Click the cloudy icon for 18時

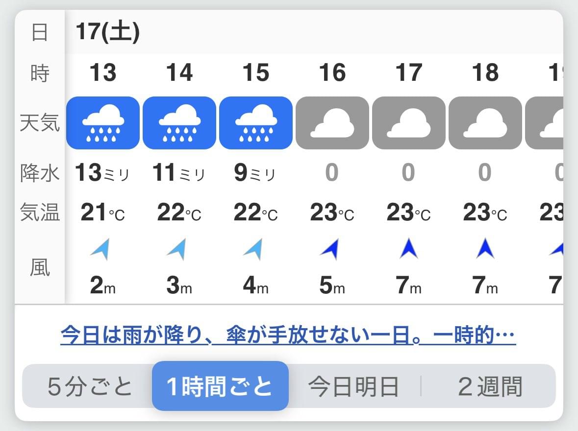(x=485, y=123)
